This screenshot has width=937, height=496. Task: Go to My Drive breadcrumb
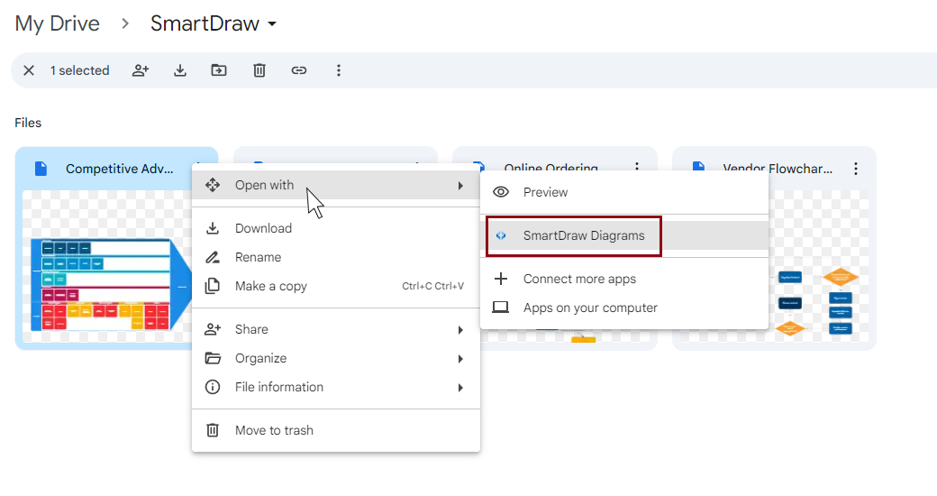pos(58,23)
